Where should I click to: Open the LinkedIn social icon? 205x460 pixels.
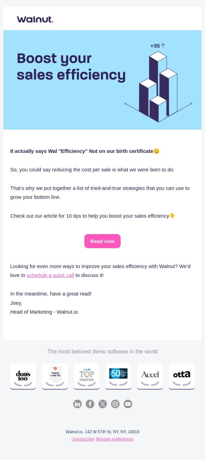(x=77, y=404)
